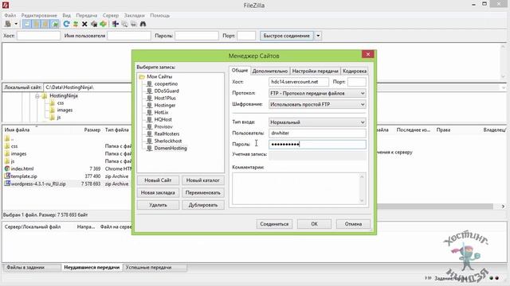
Task: Click the Соединиться button
Action: [274, 224]
